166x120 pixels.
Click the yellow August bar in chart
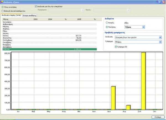(128, 107)
